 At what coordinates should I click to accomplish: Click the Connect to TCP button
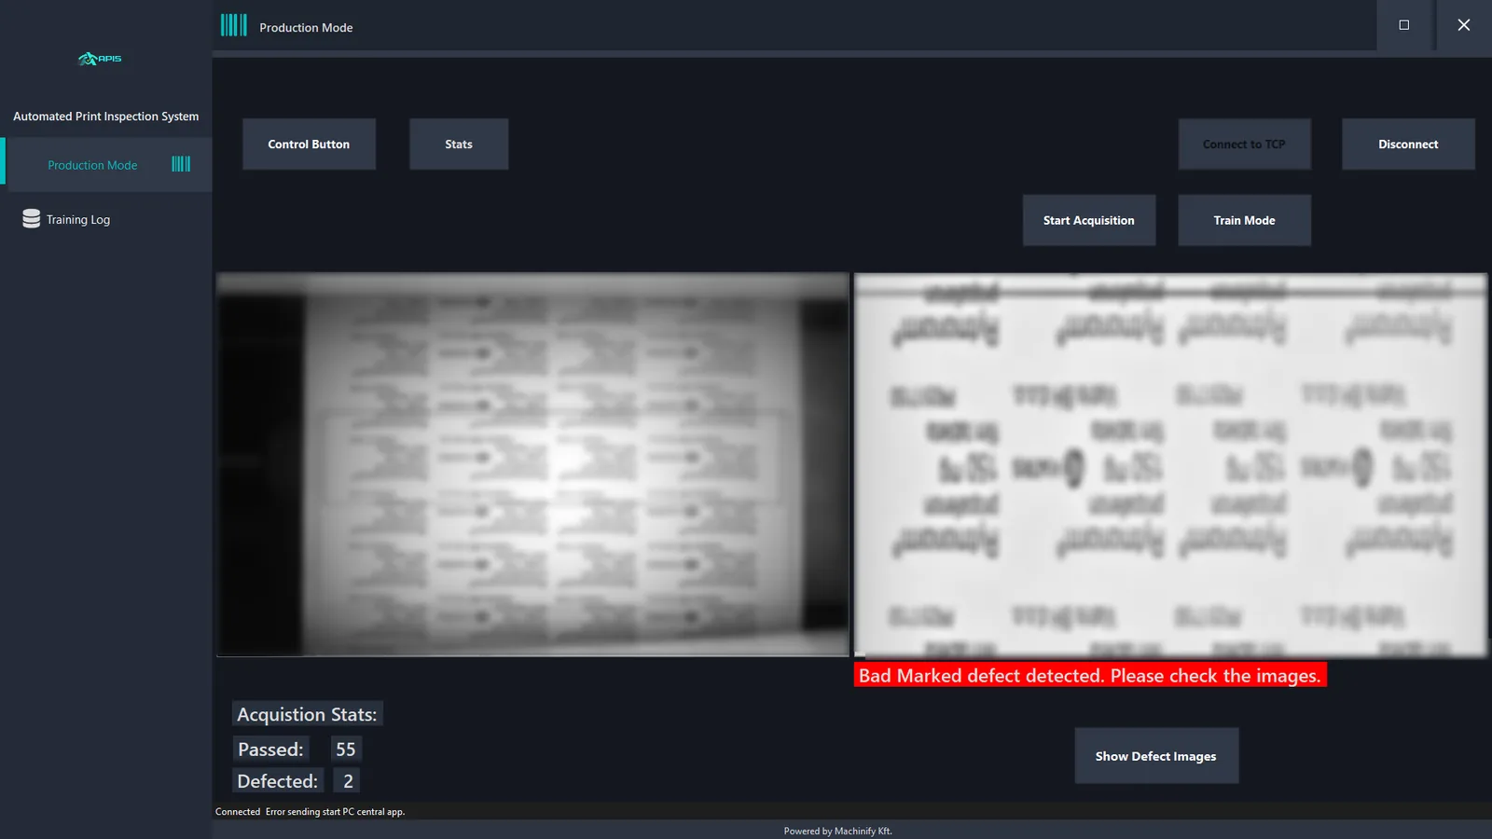click(1244, 144)
